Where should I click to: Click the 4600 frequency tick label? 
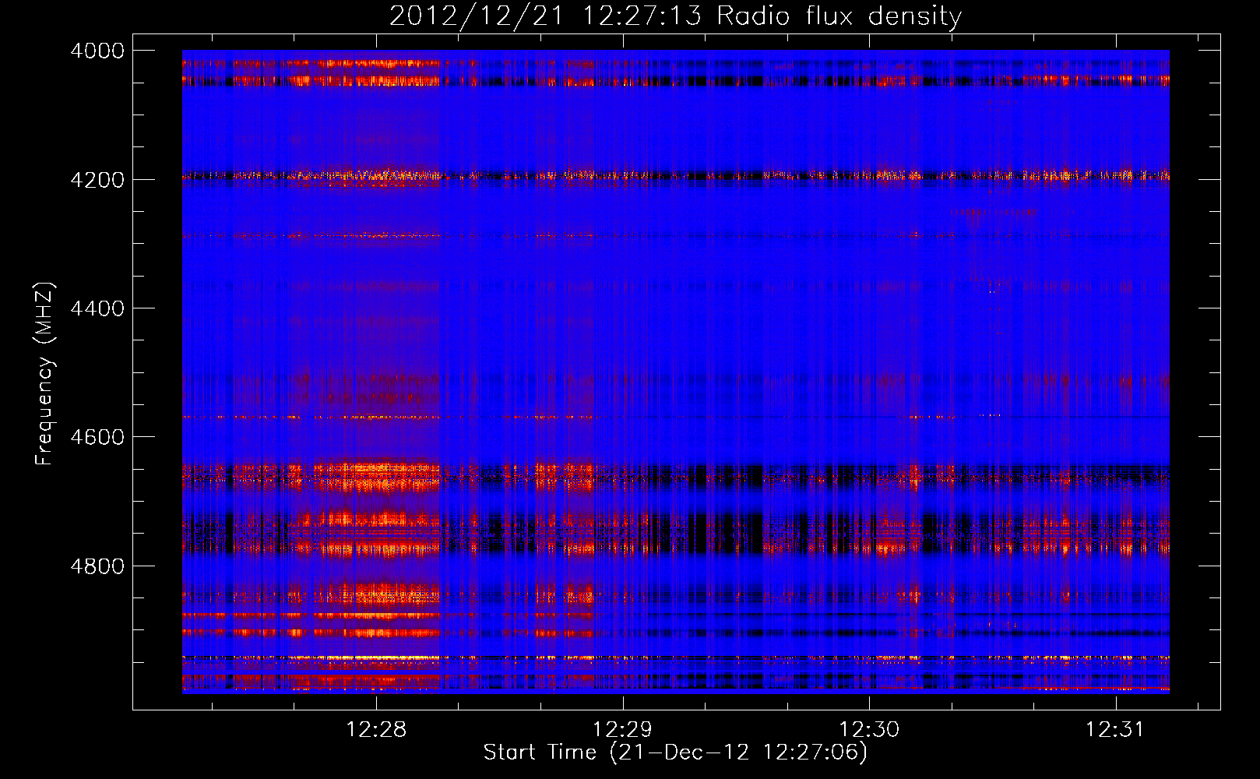coord(97,437)
